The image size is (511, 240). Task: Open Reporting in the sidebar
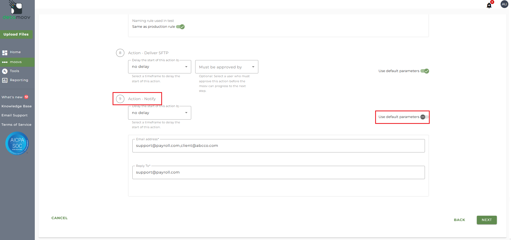[x=19, y=80]
